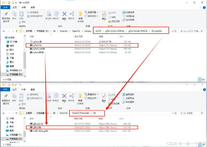Toggle the quick access toolbar properties checkmark in lib-vc2022 title bar
207x147 pixels.
pyautogui.click(x=9, y=3)
